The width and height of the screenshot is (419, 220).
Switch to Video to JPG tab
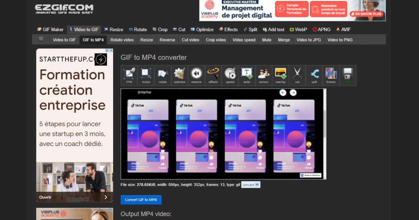(309, 40)
